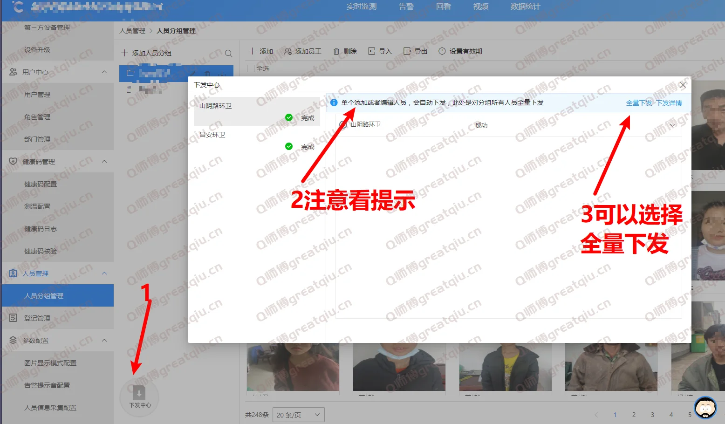Open the 实时监测 top tab
Screen dimensions: 725x424
point(361,7)
